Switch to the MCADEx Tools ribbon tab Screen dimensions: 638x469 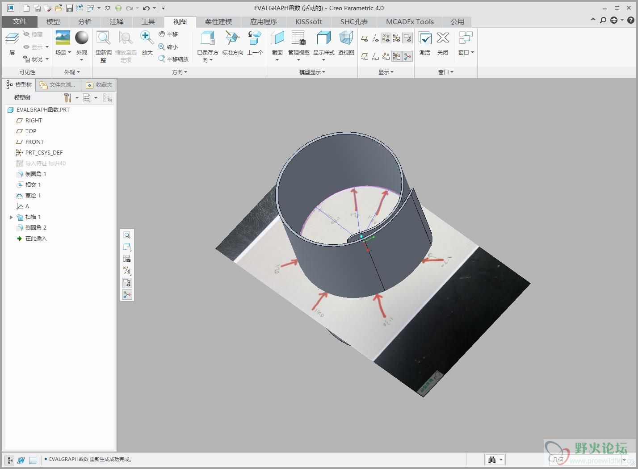coord(410,21)
